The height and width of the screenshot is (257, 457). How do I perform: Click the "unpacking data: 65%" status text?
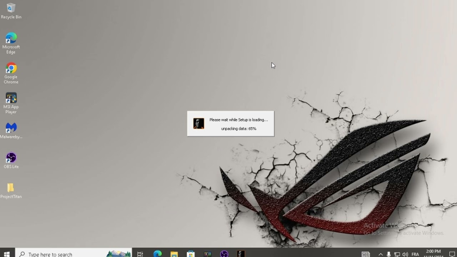(238, 128)
